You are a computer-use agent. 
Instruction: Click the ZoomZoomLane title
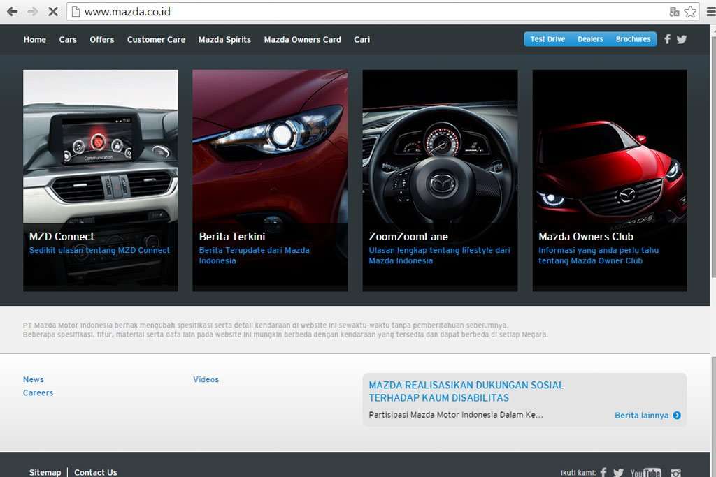(408, 237)
